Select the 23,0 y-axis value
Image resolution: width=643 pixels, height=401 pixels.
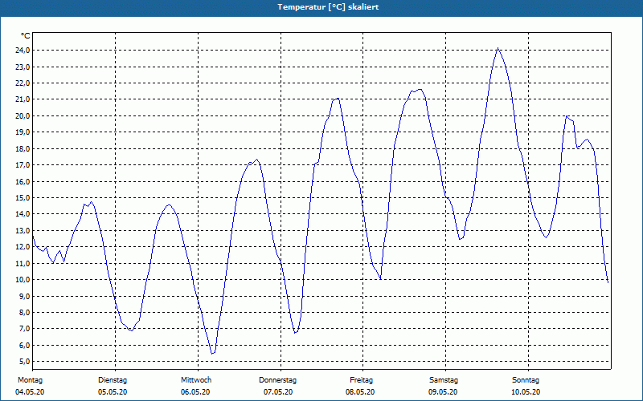(23, 67)
